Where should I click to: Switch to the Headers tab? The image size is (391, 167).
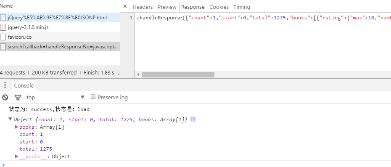143,7
